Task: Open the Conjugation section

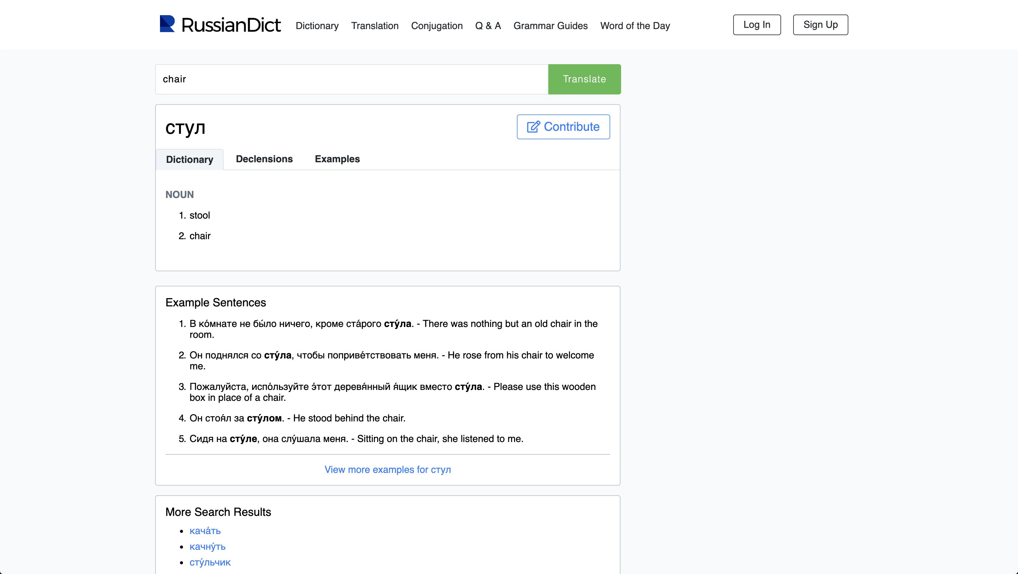Action: [437, 26]
